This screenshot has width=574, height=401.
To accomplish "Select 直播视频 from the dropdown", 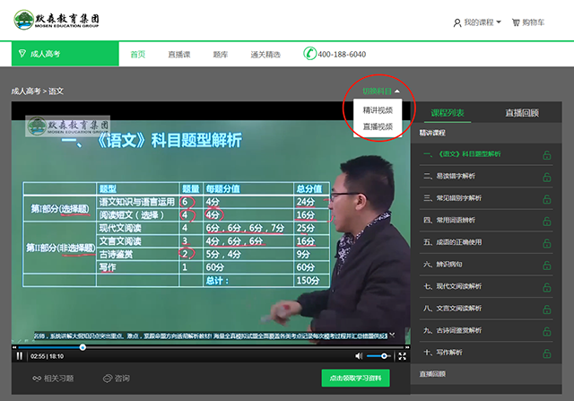I will point(378,126).
